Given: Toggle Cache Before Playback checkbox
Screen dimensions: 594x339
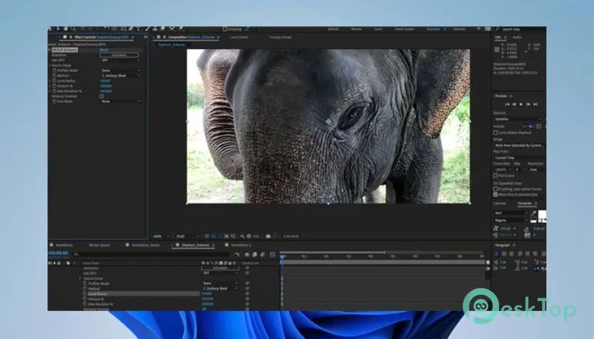Looking at the screenshot, I should coord(496,133).
